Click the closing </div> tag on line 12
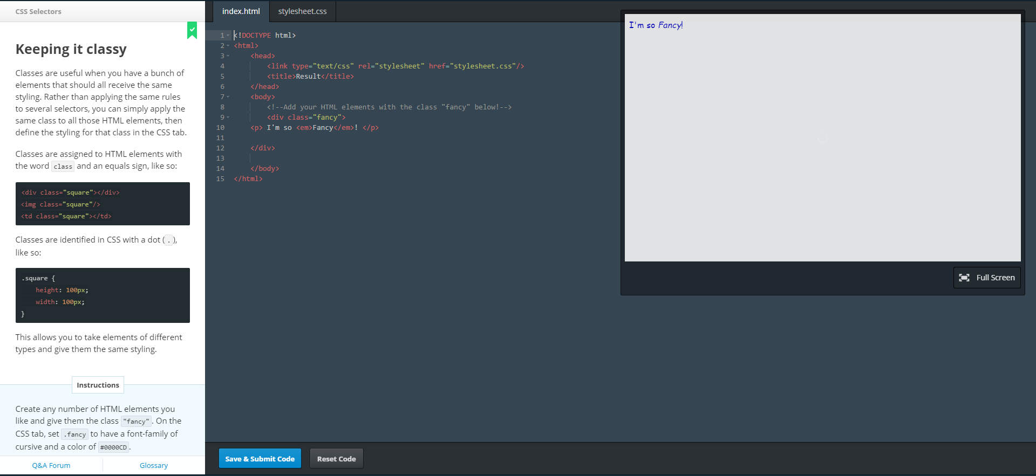 [263, 148]
